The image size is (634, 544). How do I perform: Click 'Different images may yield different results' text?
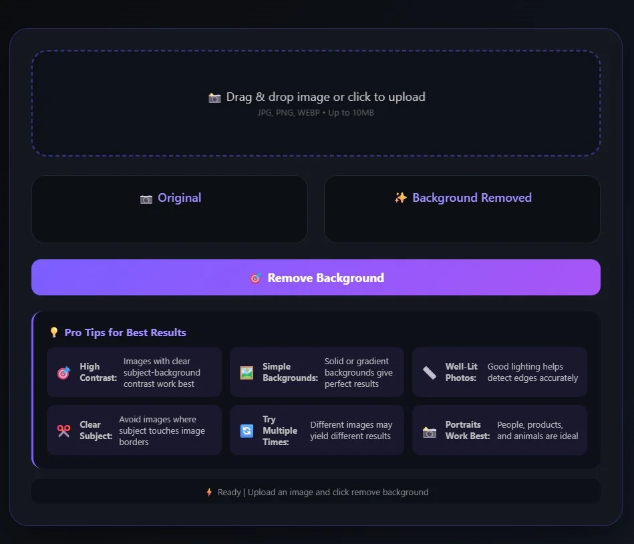pyautogui.click(x=351, y=430)
